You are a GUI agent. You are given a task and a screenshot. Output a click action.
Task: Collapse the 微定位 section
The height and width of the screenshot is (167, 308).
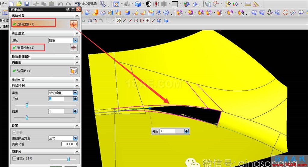[x=77, y=151]
